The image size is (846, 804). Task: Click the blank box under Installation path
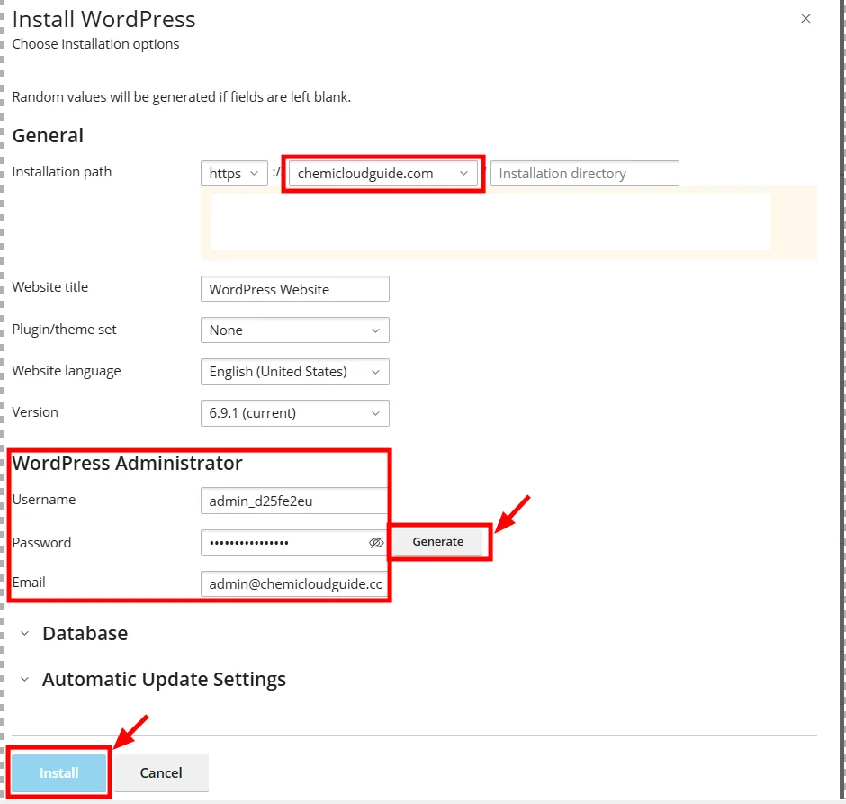[490, 221]
